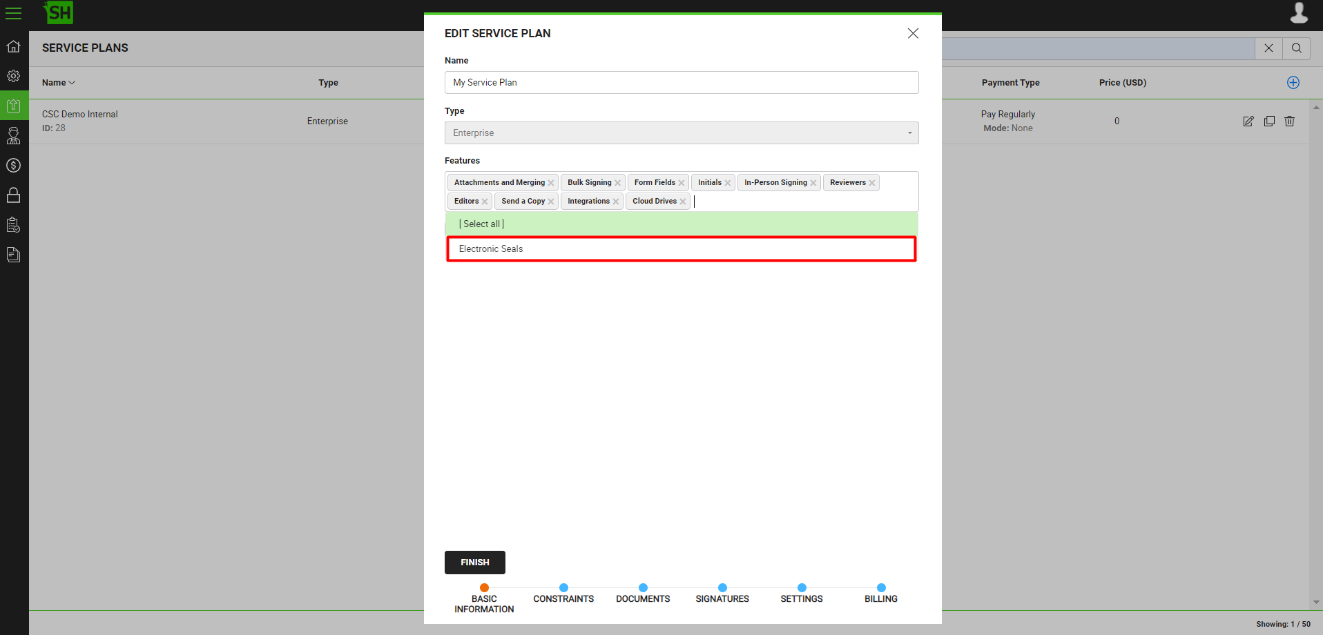Click the FINISH button
Screen dimensions: 1323x635
pyautogui.click(x=474, y=563)
